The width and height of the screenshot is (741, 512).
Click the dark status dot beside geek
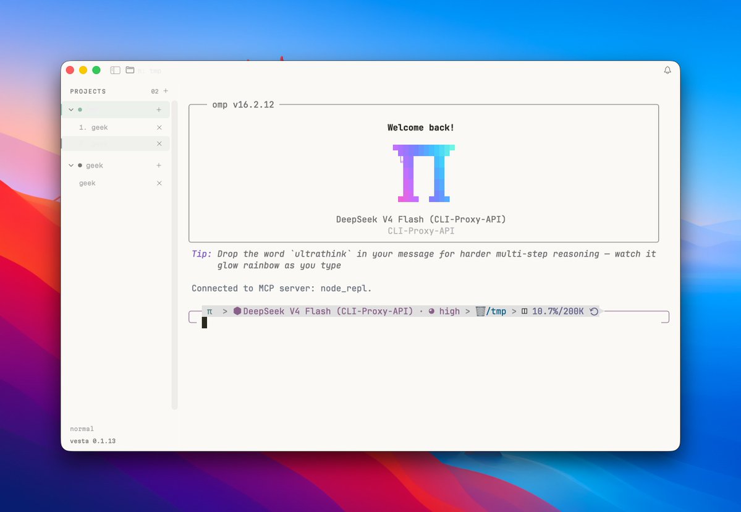(80, 166)
